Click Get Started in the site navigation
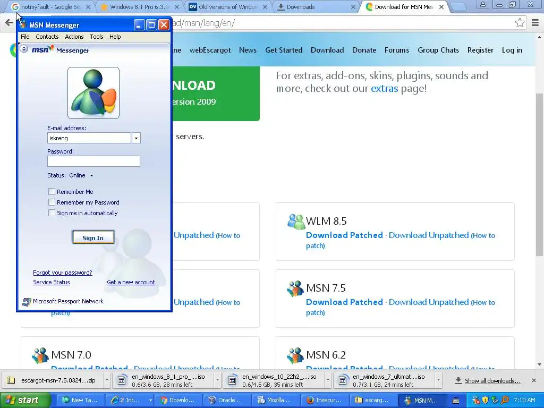This screenshot has height=408, width=544. point(284,50)
